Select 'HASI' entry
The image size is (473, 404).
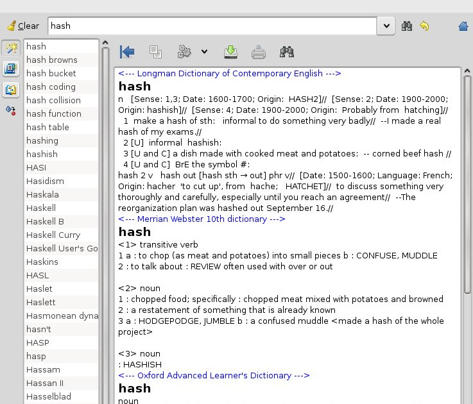(x=61, y=167)
